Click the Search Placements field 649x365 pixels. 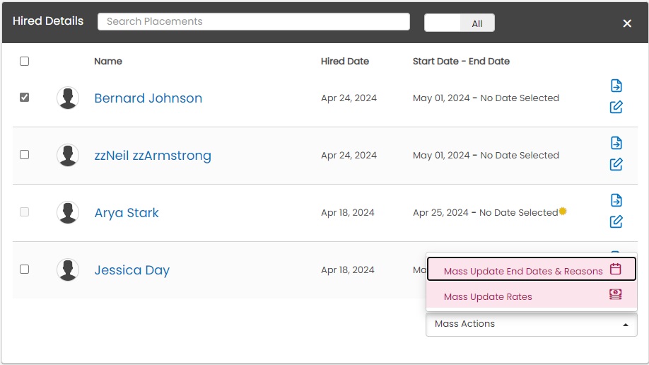pyautogui.click(x=253, y=22)
